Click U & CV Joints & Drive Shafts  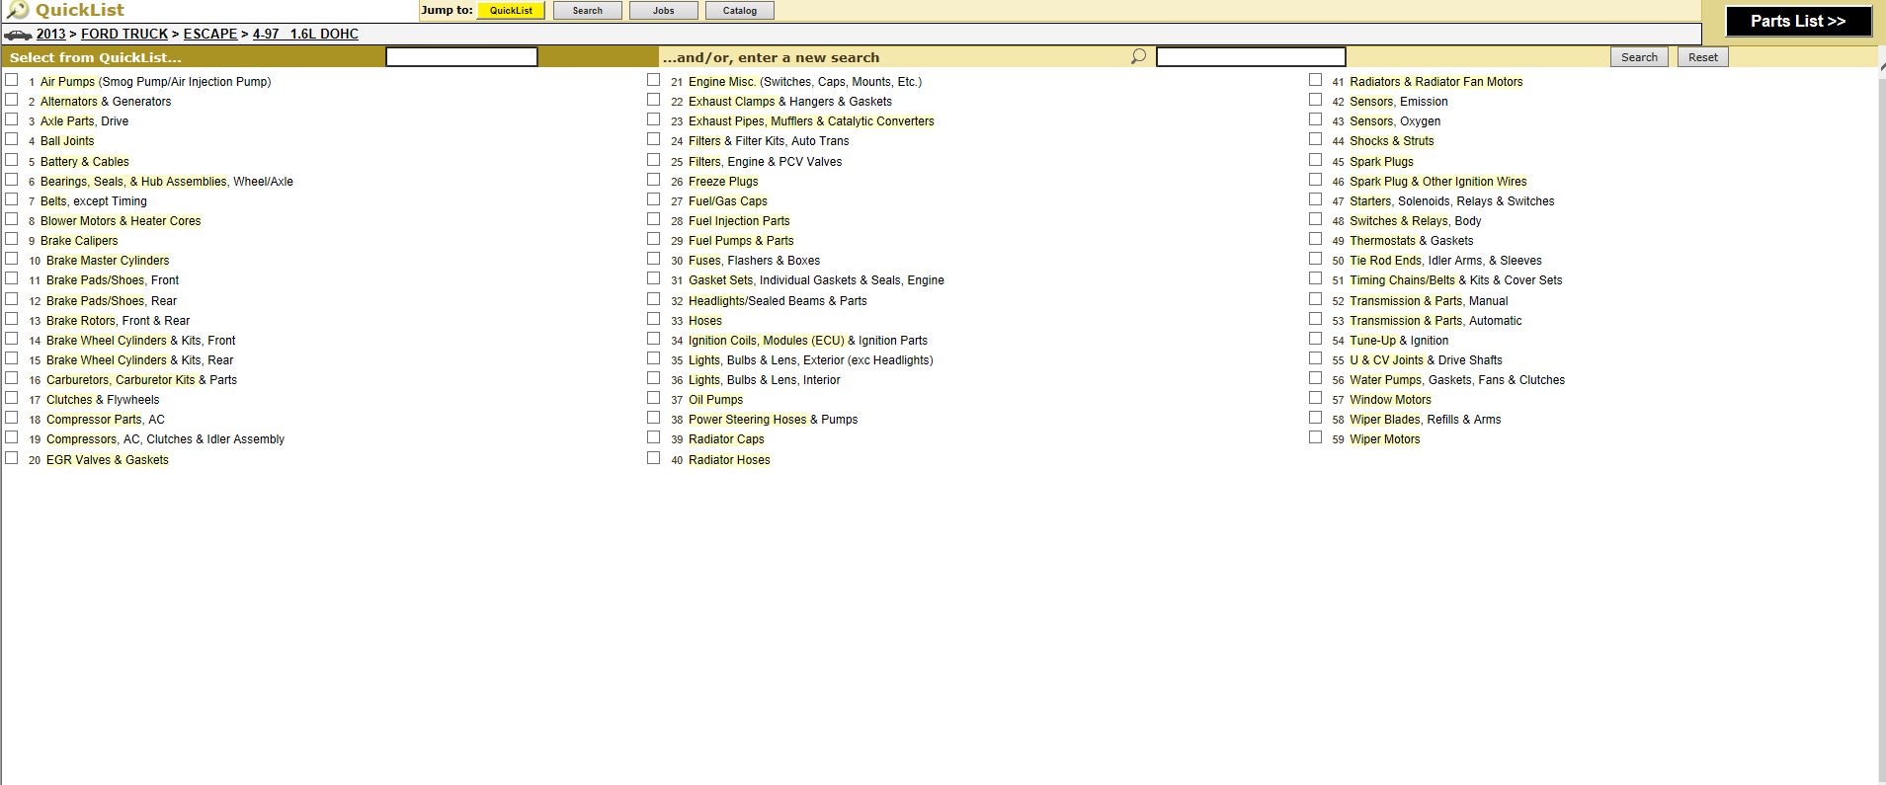click(x=1426, y=360)
